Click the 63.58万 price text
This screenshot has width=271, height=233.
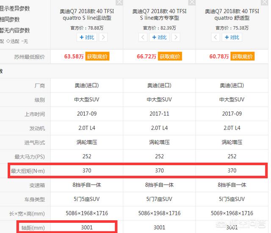[74, 56]
